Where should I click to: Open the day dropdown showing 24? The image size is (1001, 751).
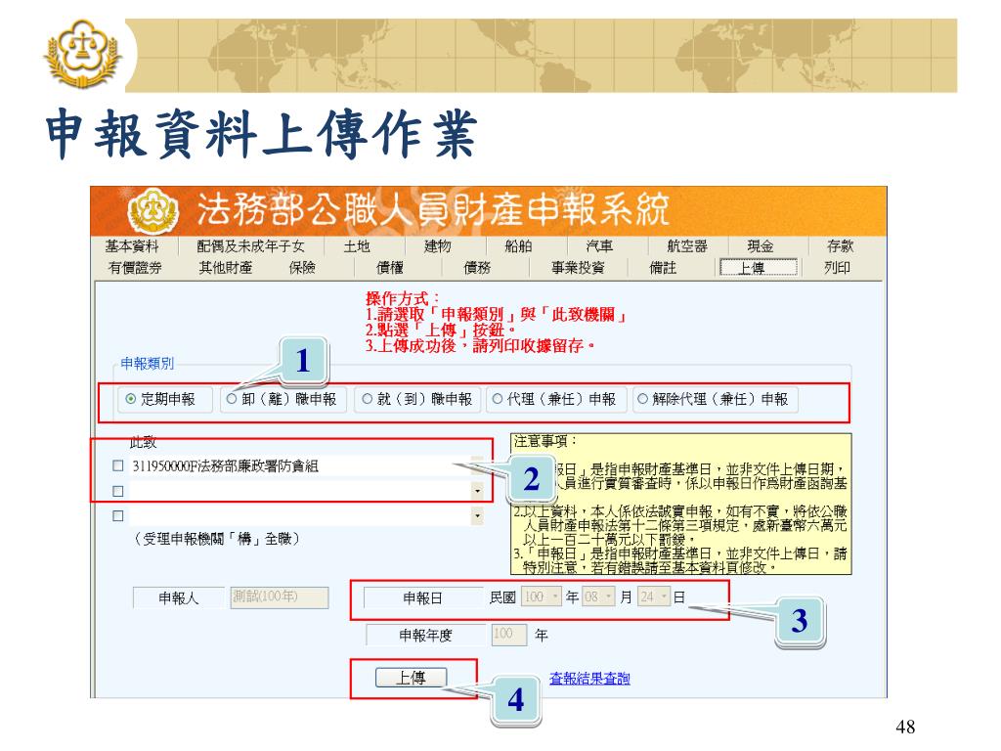[x=655, y=597]
